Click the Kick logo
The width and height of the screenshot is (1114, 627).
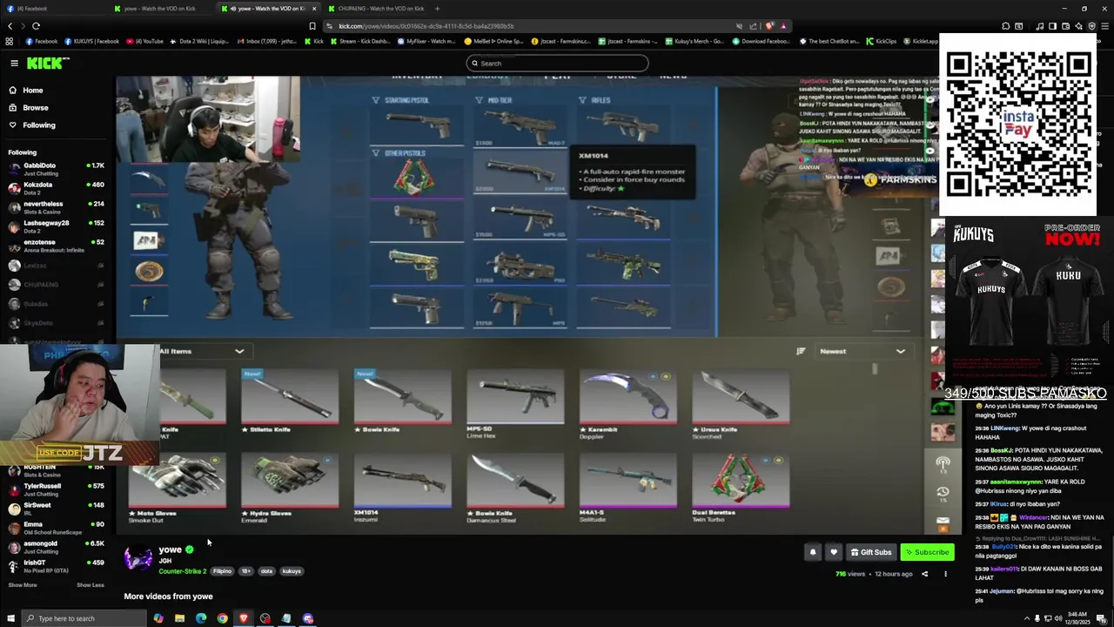pyautogui.click(x=47, y=63)
